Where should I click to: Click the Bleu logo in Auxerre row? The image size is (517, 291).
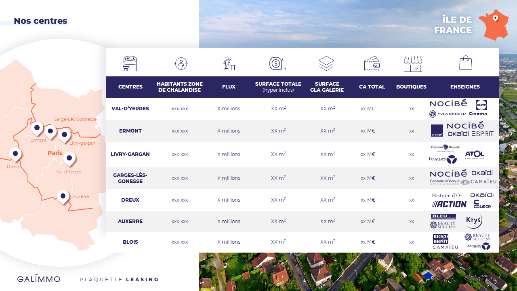443,216
